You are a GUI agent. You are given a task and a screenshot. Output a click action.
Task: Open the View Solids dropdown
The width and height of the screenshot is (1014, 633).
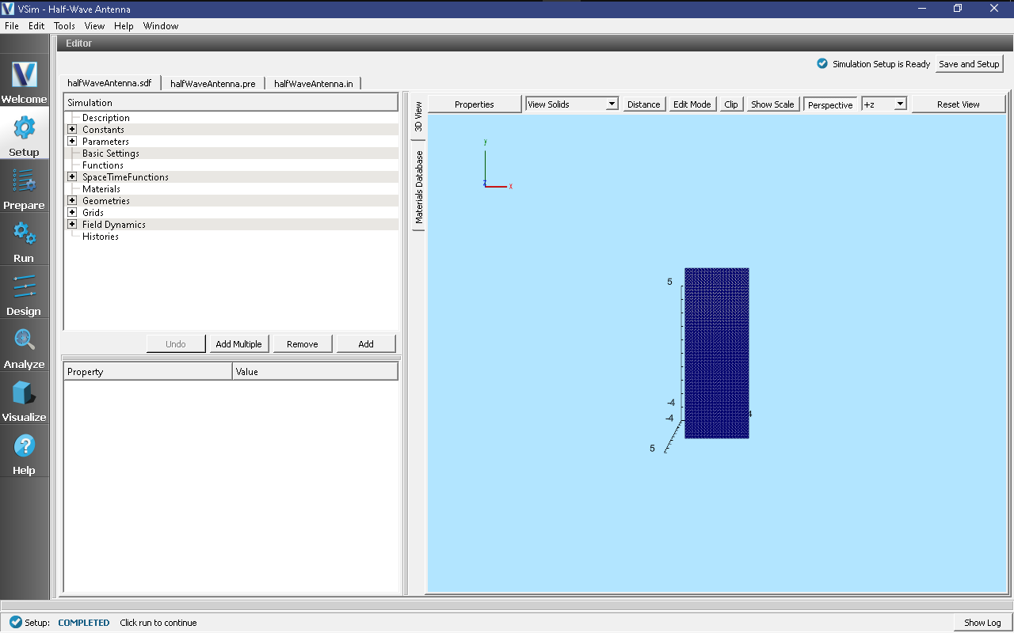pyautogui.click(x=572, y=104)
